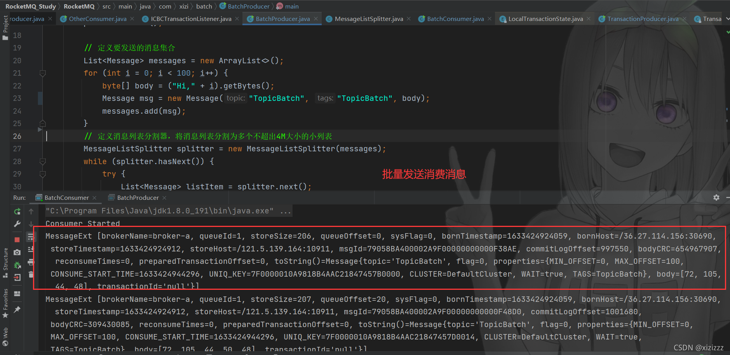Close the BatchProducer.java editor tab
The width and height of the screenshot is (730, 355).
tap(316, 19)
